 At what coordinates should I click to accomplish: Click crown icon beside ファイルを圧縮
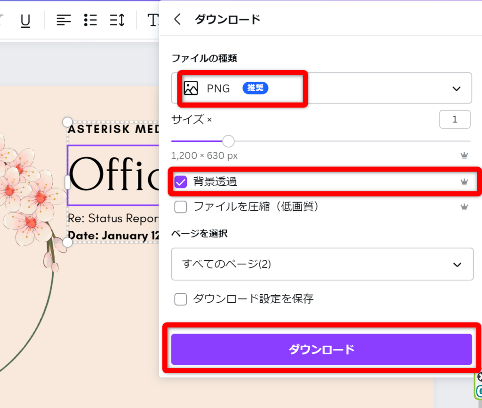coord(464,207)
